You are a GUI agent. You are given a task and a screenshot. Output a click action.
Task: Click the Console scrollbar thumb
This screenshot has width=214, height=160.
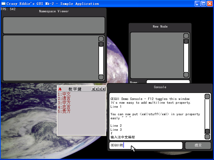[207, 131]
